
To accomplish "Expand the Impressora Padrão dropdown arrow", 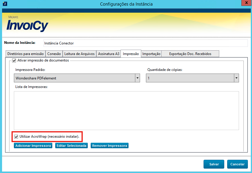I will (x=137, y=78).
